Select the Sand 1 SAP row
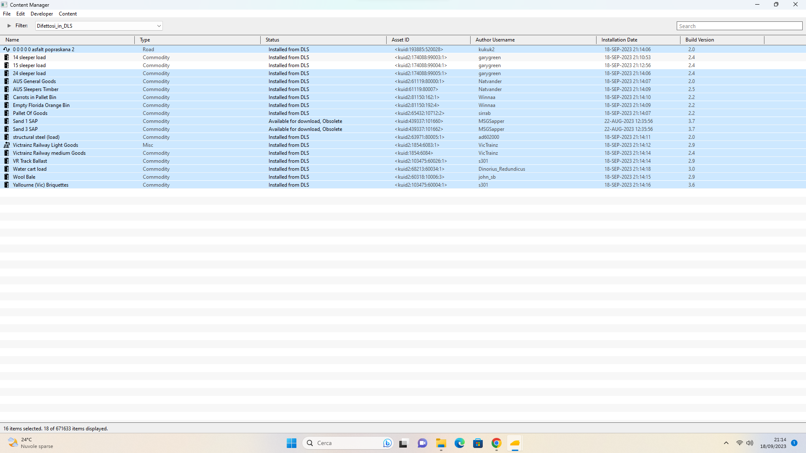The image size is (806, 453). (x=403, y=121)
